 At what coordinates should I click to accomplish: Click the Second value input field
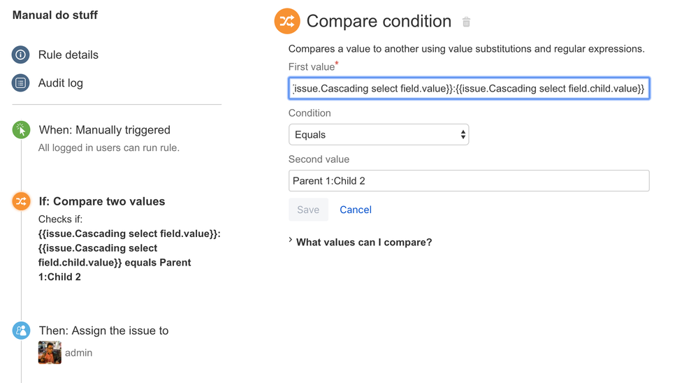tap(469, 181)
